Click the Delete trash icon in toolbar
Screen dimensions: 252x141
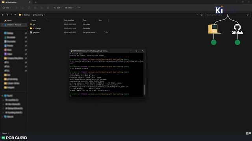(48, 8)
